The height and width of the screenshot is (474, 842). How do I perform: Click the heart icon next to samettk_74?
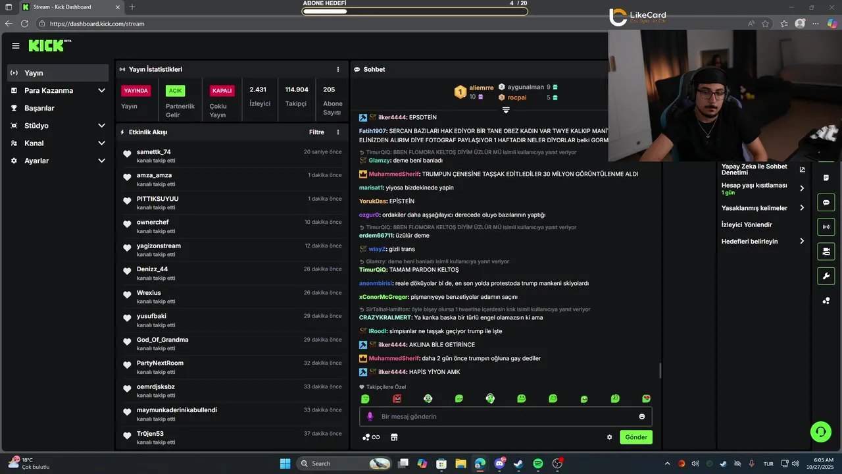pyautogui.click(x=127, y=154)
